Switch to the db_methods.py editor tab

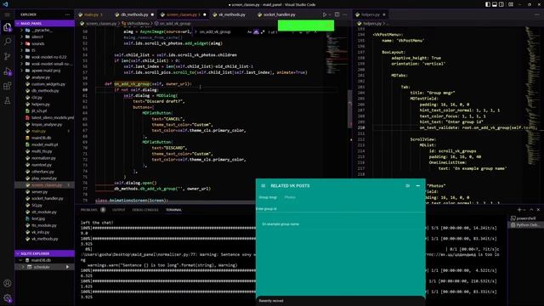[x=134, y=14]
